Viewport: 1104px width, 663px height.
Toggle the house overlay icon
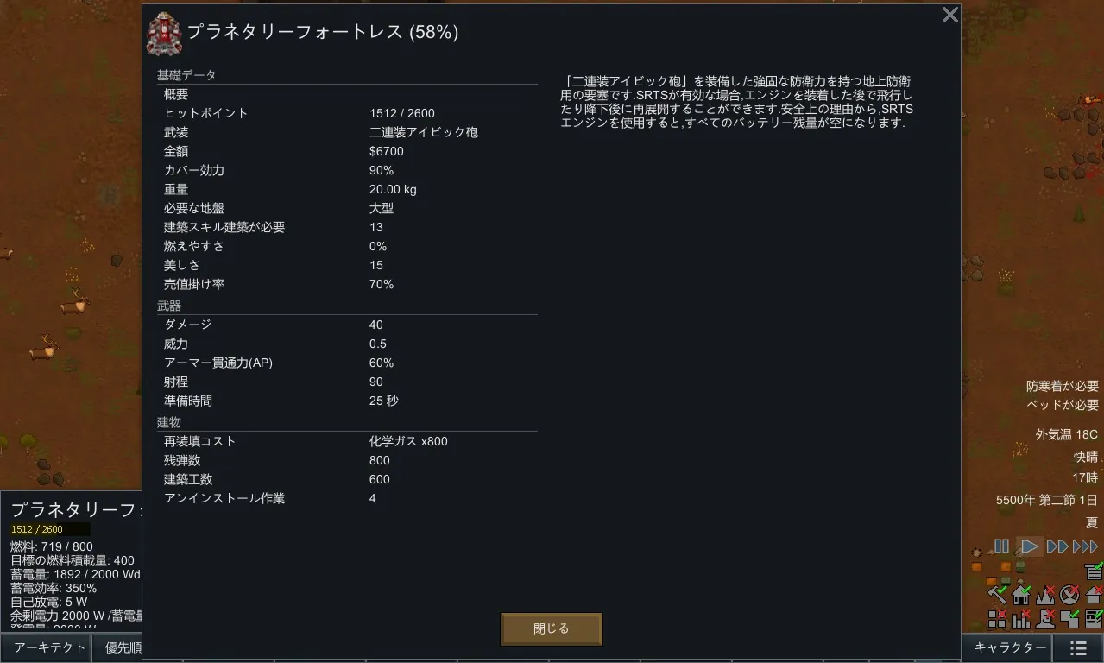1022,594
